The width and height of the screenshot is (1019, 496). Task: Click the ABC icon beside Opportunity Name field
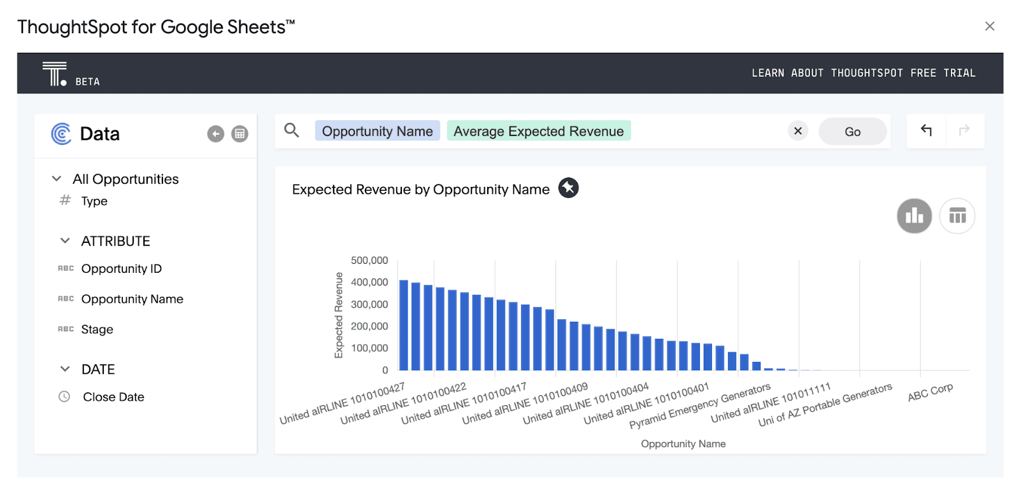coord(66,299)
